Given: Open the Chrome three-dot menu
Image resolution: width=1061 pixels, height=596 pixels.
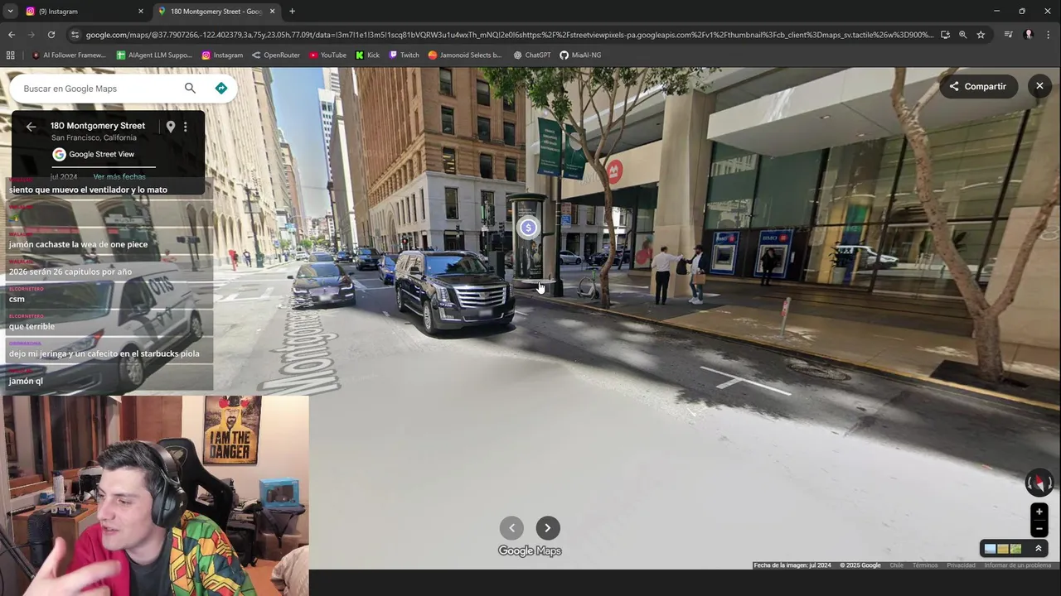Looking at the screenshot, I should pyautogui.click(x=1049, y=35).
